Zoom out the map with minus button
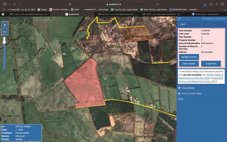227x142 pixels. [4, 32]
